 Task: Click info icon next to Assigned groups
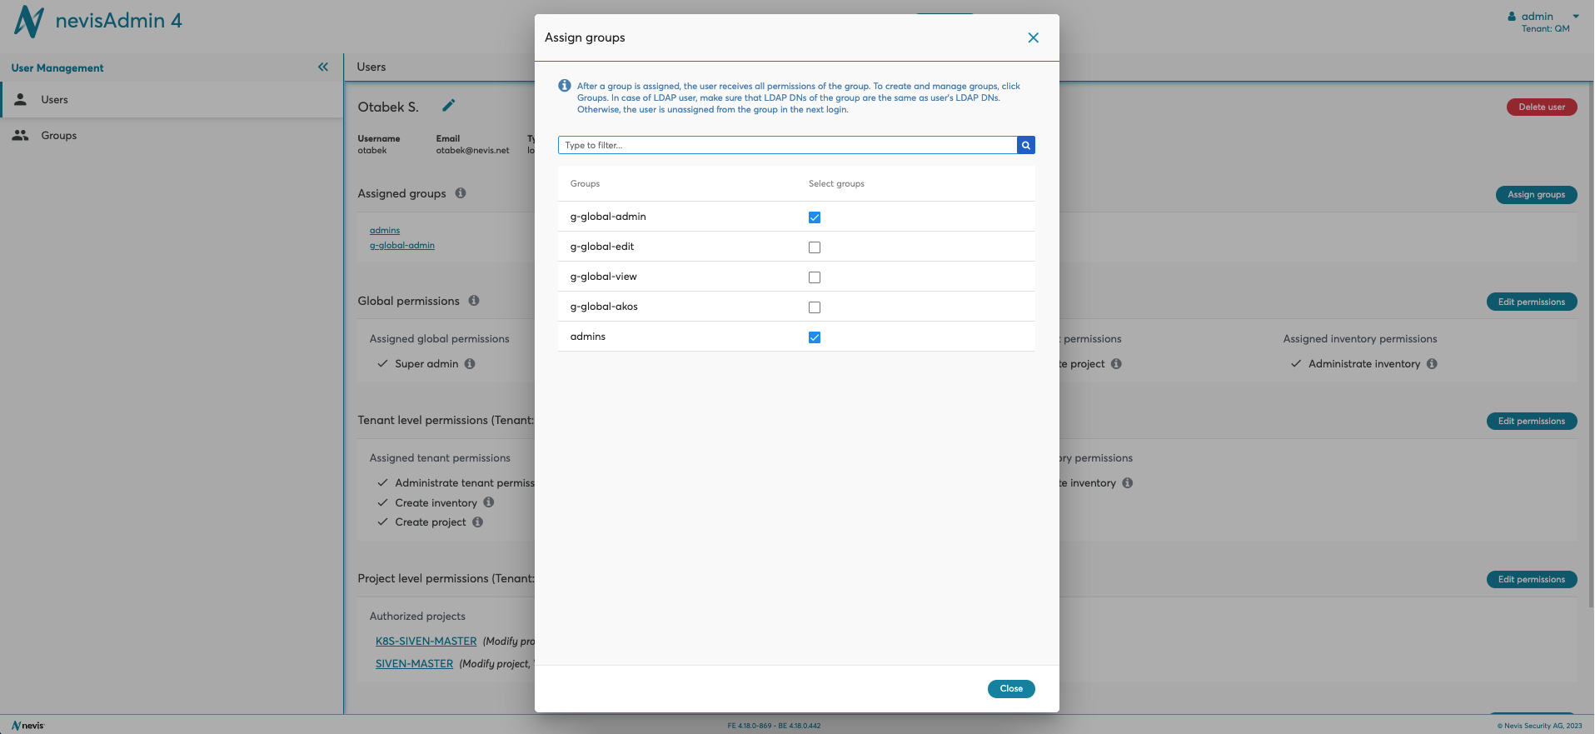tap(461, 193)
